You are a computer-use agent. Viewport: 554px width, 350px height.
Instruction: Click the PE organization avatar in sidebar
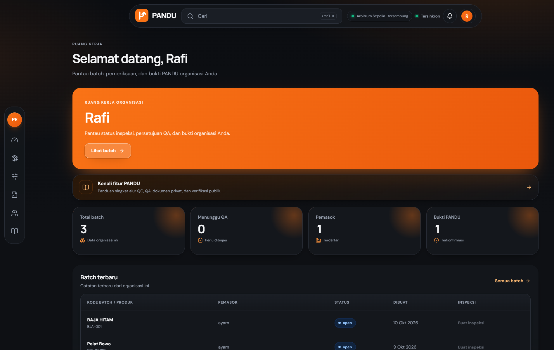15,120
